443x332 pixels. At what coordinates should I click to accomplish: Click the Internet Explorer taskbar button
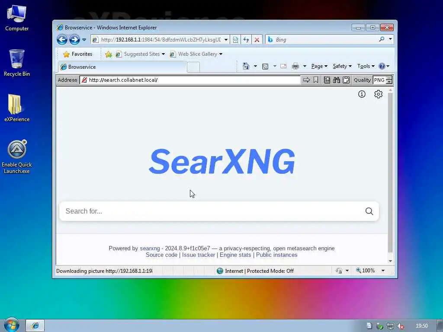pyautogui.click(x=35, y=326)
